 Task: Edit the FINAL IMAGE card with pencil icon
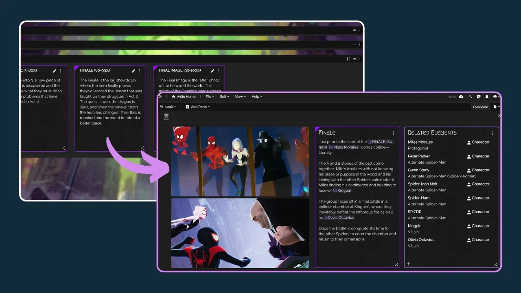tap(212, 71)
